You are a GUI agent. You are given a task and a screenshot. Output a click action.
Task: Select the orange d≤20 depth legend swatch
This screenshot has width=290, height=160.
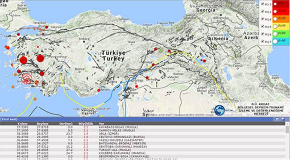[x=281, y=19]
